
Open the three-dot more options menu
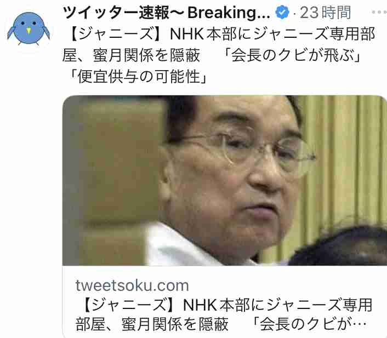point(379,12)
